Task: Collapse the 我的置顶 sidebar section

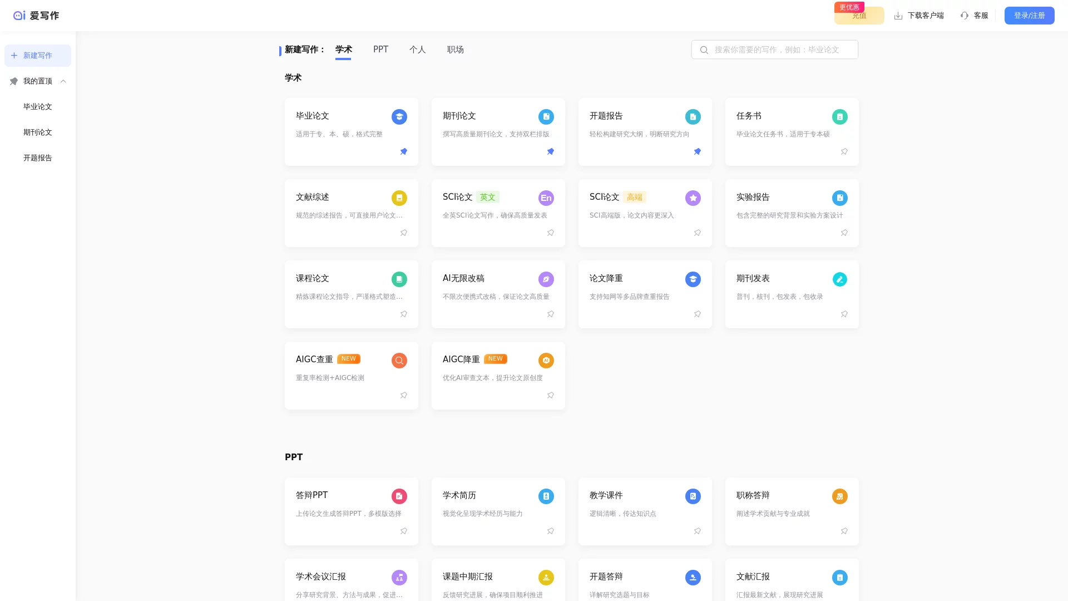Action: (63, 81)
